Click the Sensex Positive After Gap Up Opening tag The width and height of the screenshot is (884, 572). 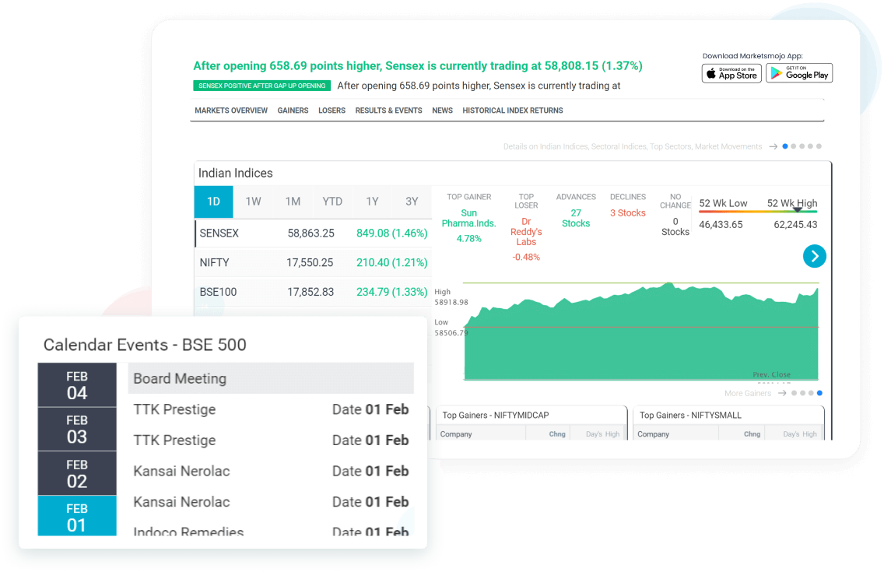pos(262,86)
